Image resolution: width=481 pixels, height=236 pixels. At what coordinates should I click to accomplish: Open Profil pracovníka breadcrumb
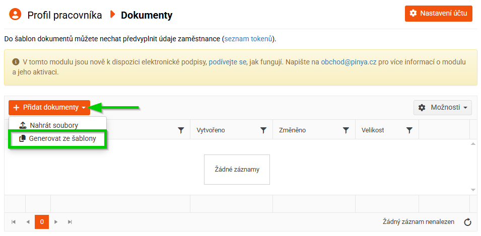[65, 15]
